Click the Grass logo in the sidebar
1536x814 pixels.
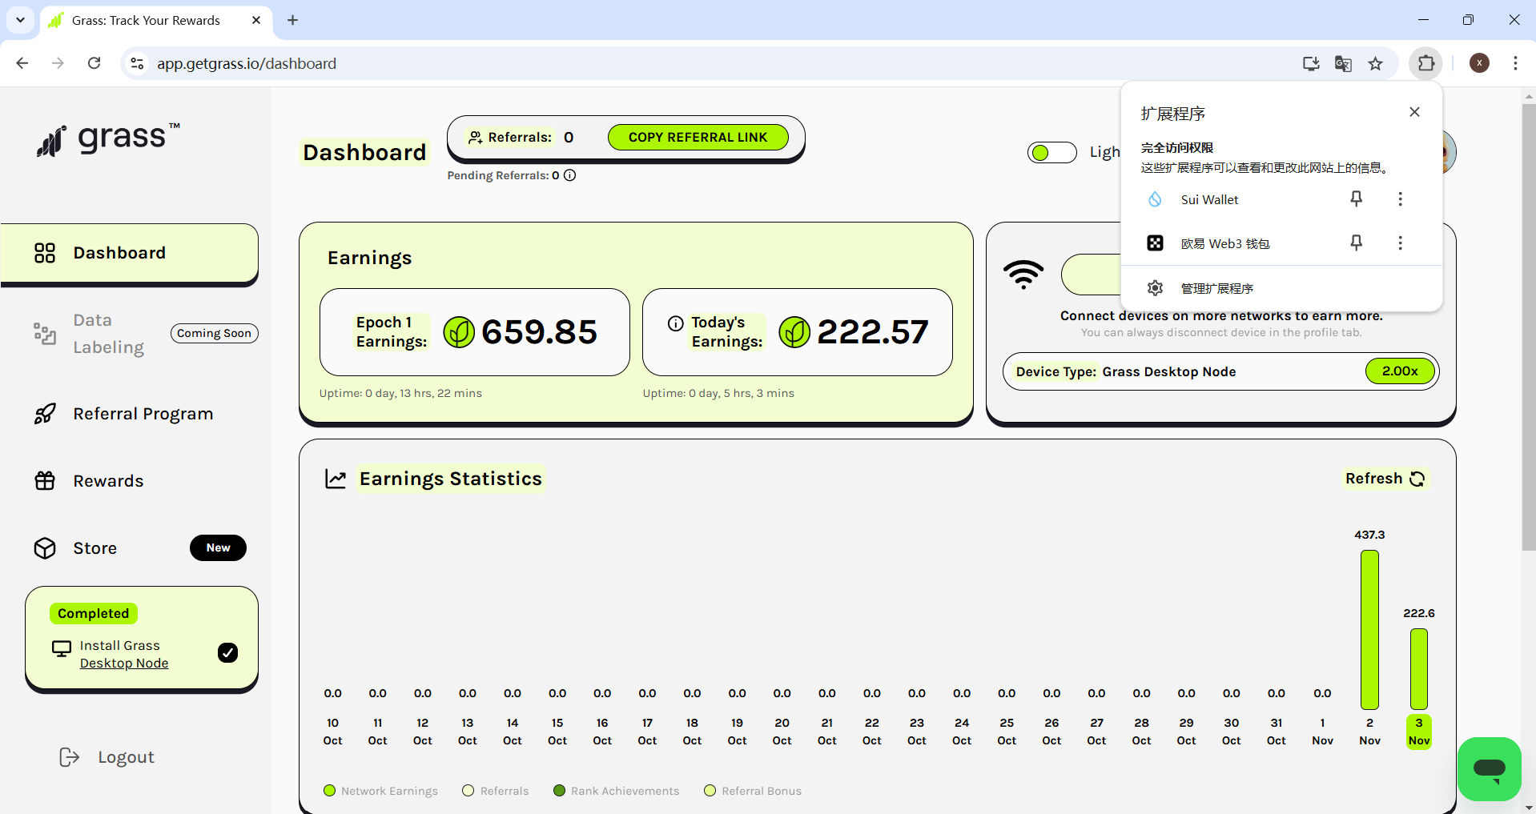(x=109, y=139)
